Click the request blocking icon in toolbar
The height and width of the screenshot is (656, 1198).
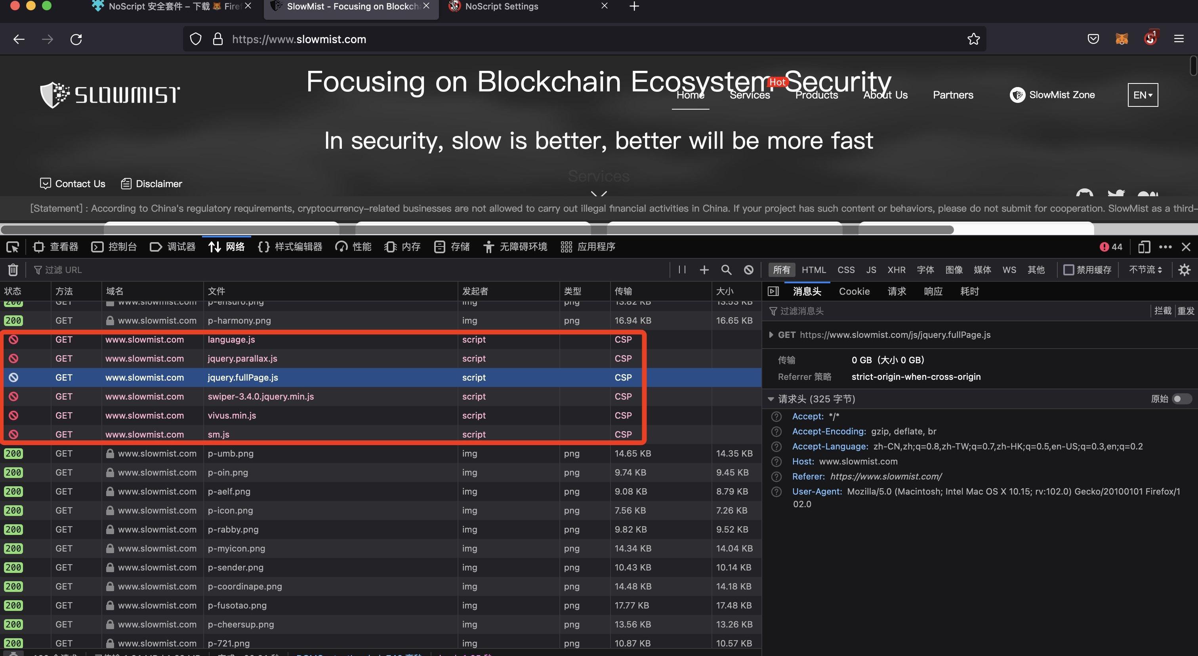coord(748,270)
